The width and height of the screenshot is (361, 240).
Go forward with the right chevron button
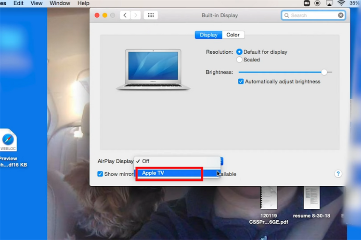[136, 15]
